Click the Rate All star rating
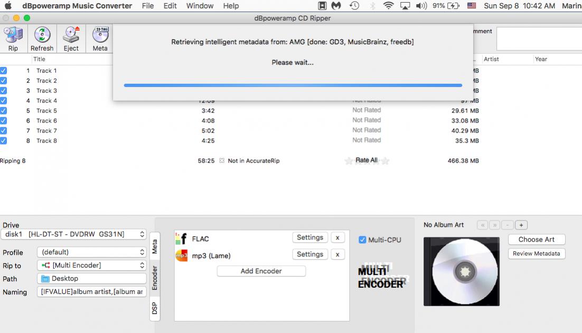 coord(367,160)
